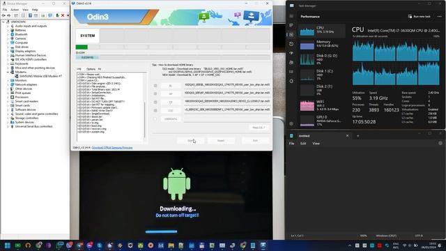Open File menu in Device Manager
This screenshot has height=251, width=446.
click(x=5, y=10)
